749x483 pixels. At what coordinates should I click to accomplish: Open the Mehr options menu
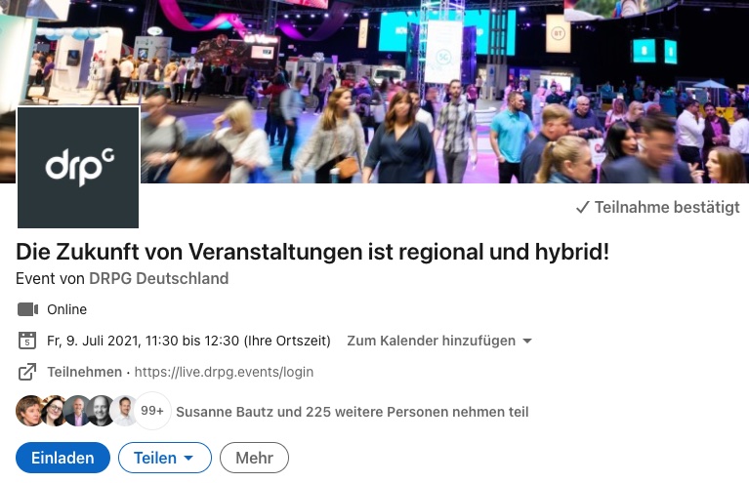(254, 458)
